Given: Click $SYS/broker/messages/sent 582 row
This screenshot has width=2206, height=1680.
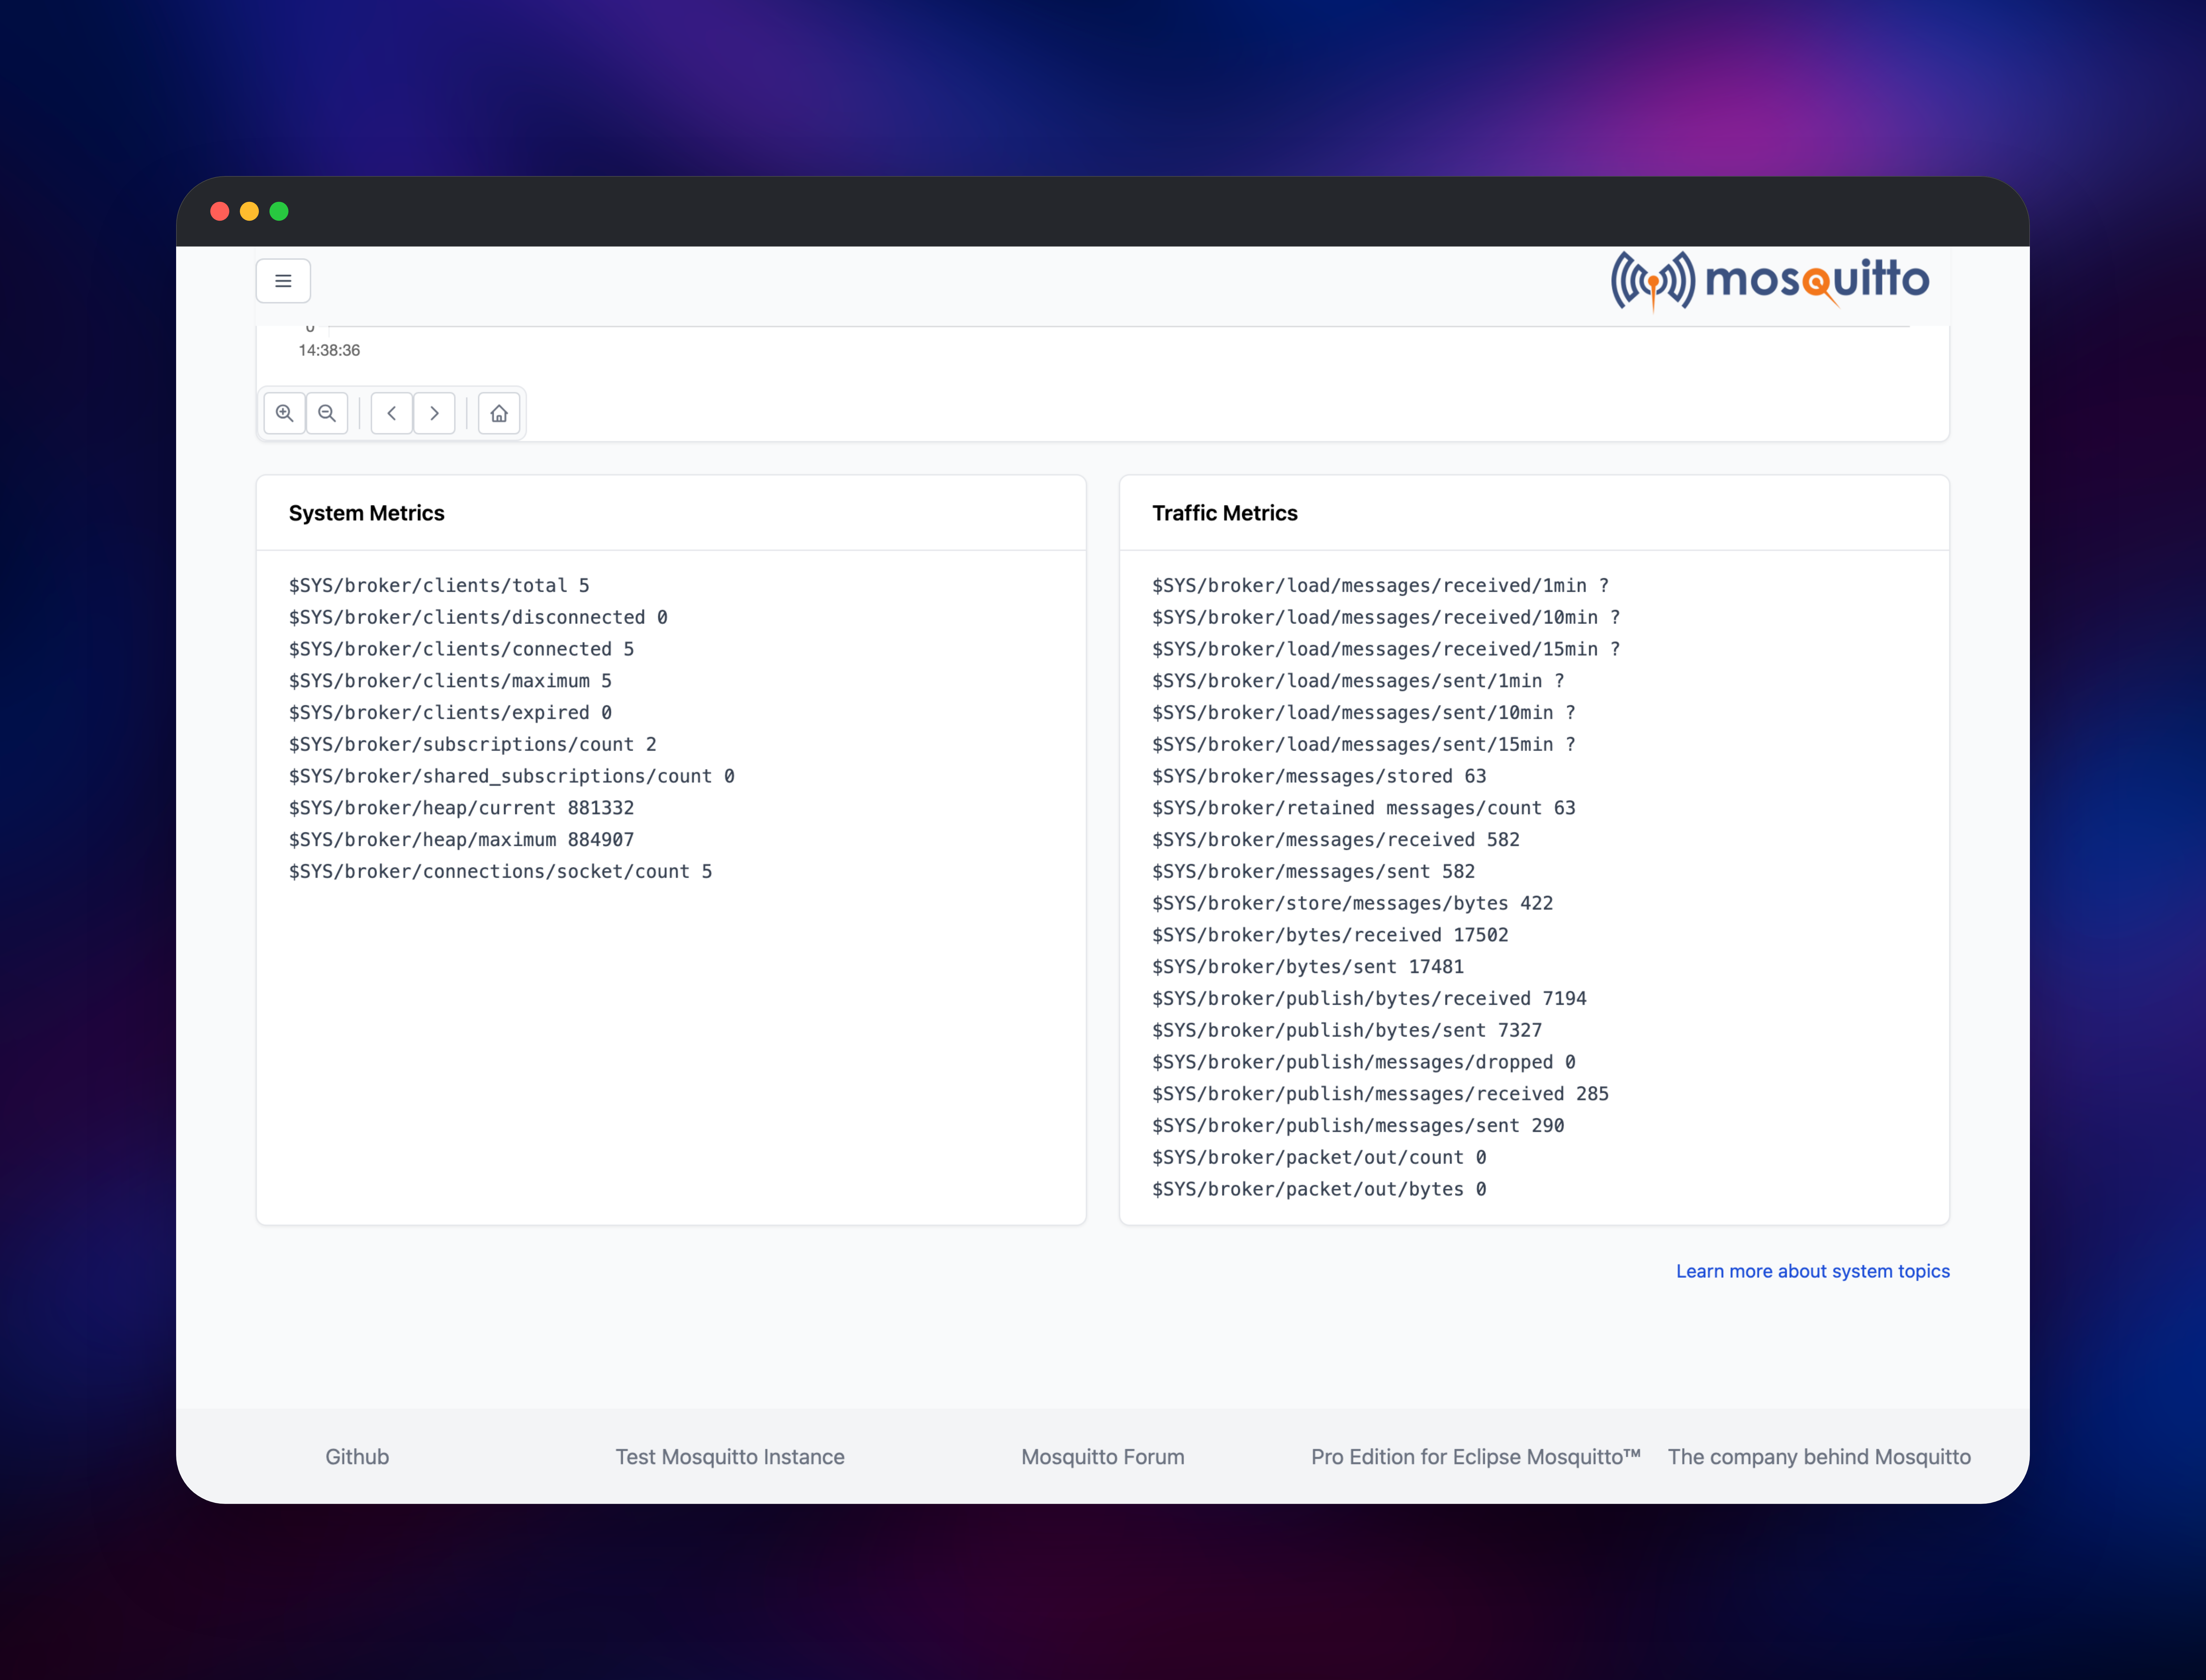Looking at the screenshot, I should click(x=1314, y=872).
